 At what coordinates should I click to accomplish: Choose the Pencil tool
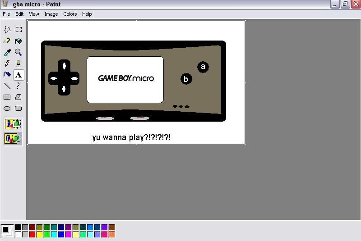pyautogui.click(x=7, y=64)
